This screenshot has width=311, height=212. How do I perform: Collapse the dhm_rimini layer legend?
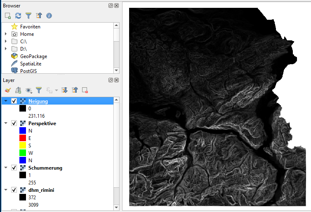(x=6, y=190)
